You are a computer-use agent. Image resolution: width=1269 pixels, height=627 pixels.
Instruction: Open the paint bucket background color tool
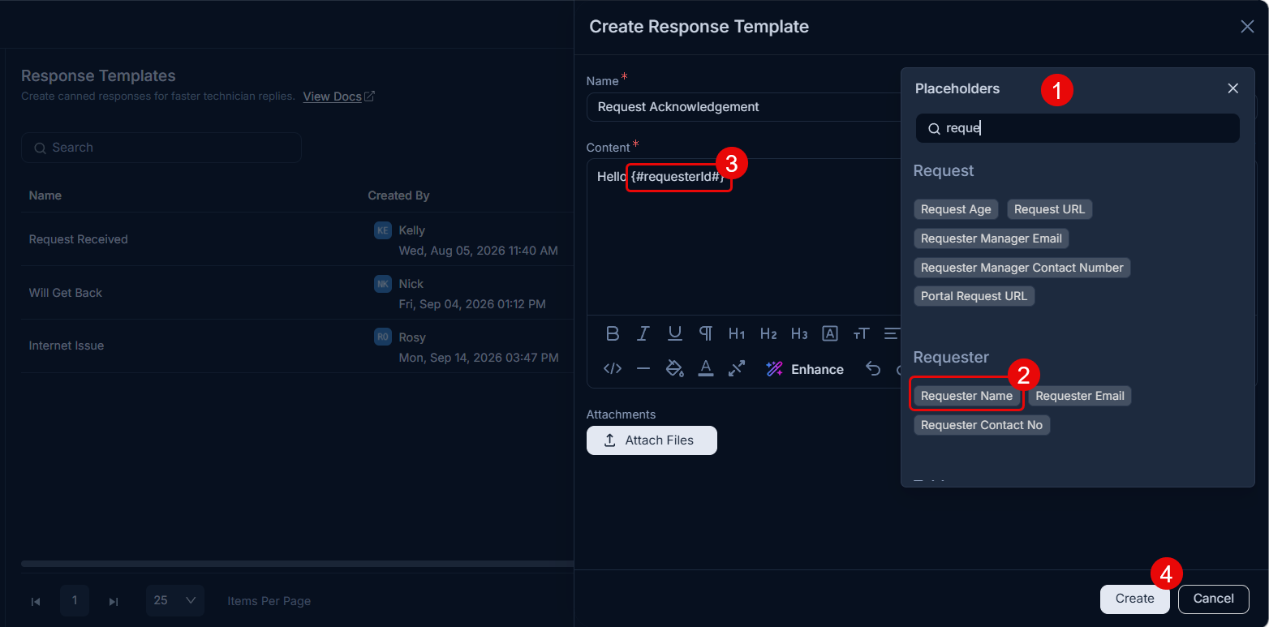(x=674, y=369)
